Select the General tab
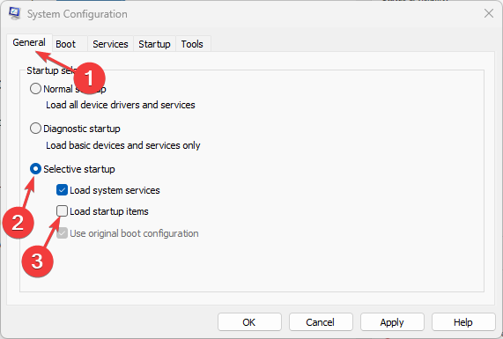This screenshot has width=503, height=339. pyautogui.click(x=29, y=42)
